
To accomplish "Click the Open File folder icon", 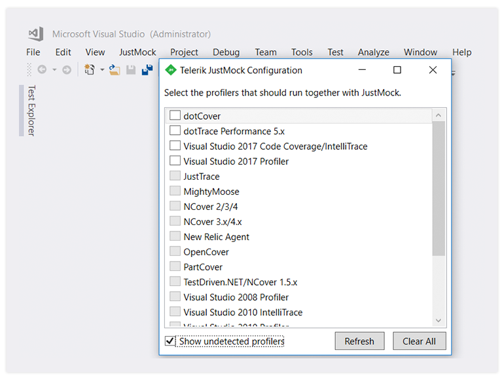I will pos(115,70).
